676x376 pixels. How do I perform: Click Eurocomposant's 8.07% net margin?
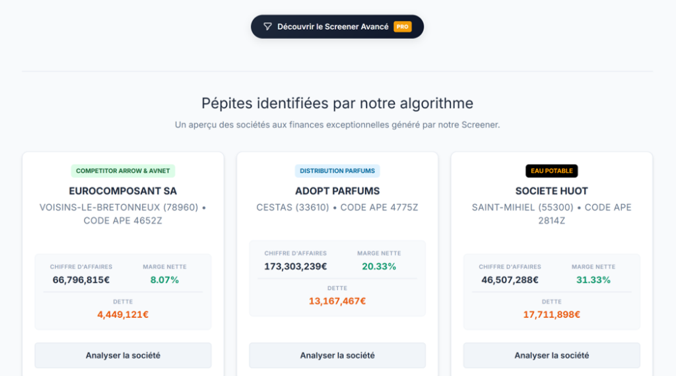[164, 280]
